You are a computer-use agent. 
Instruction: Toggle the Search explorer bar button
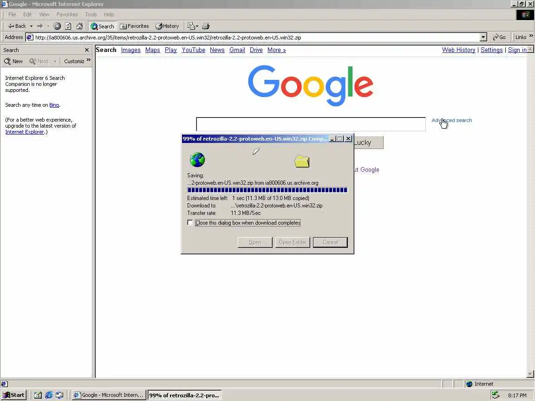102,26
